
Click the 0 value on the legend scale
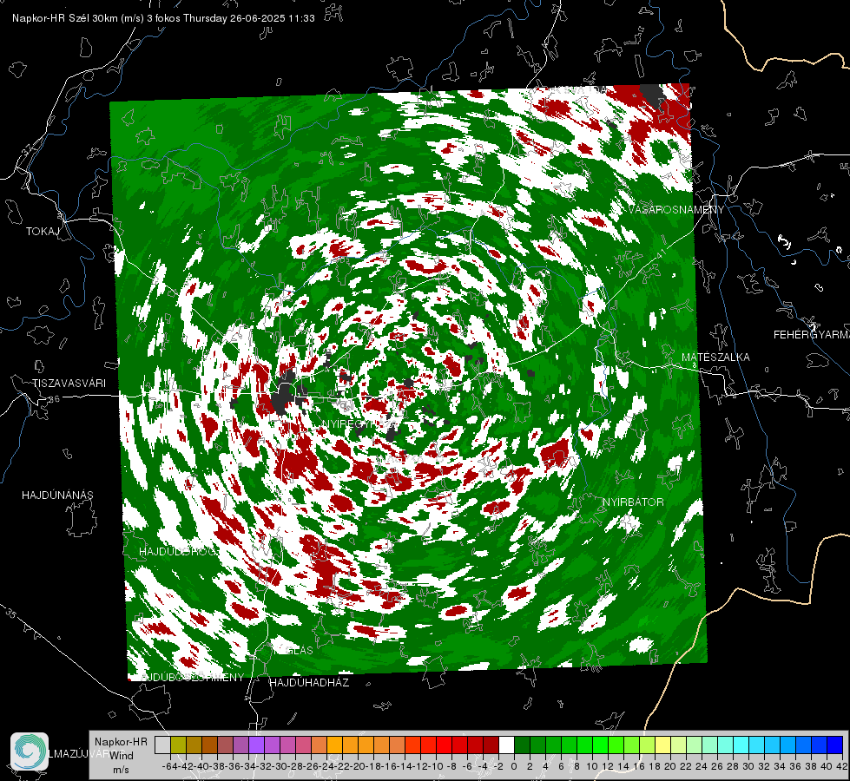pos(514,766)
